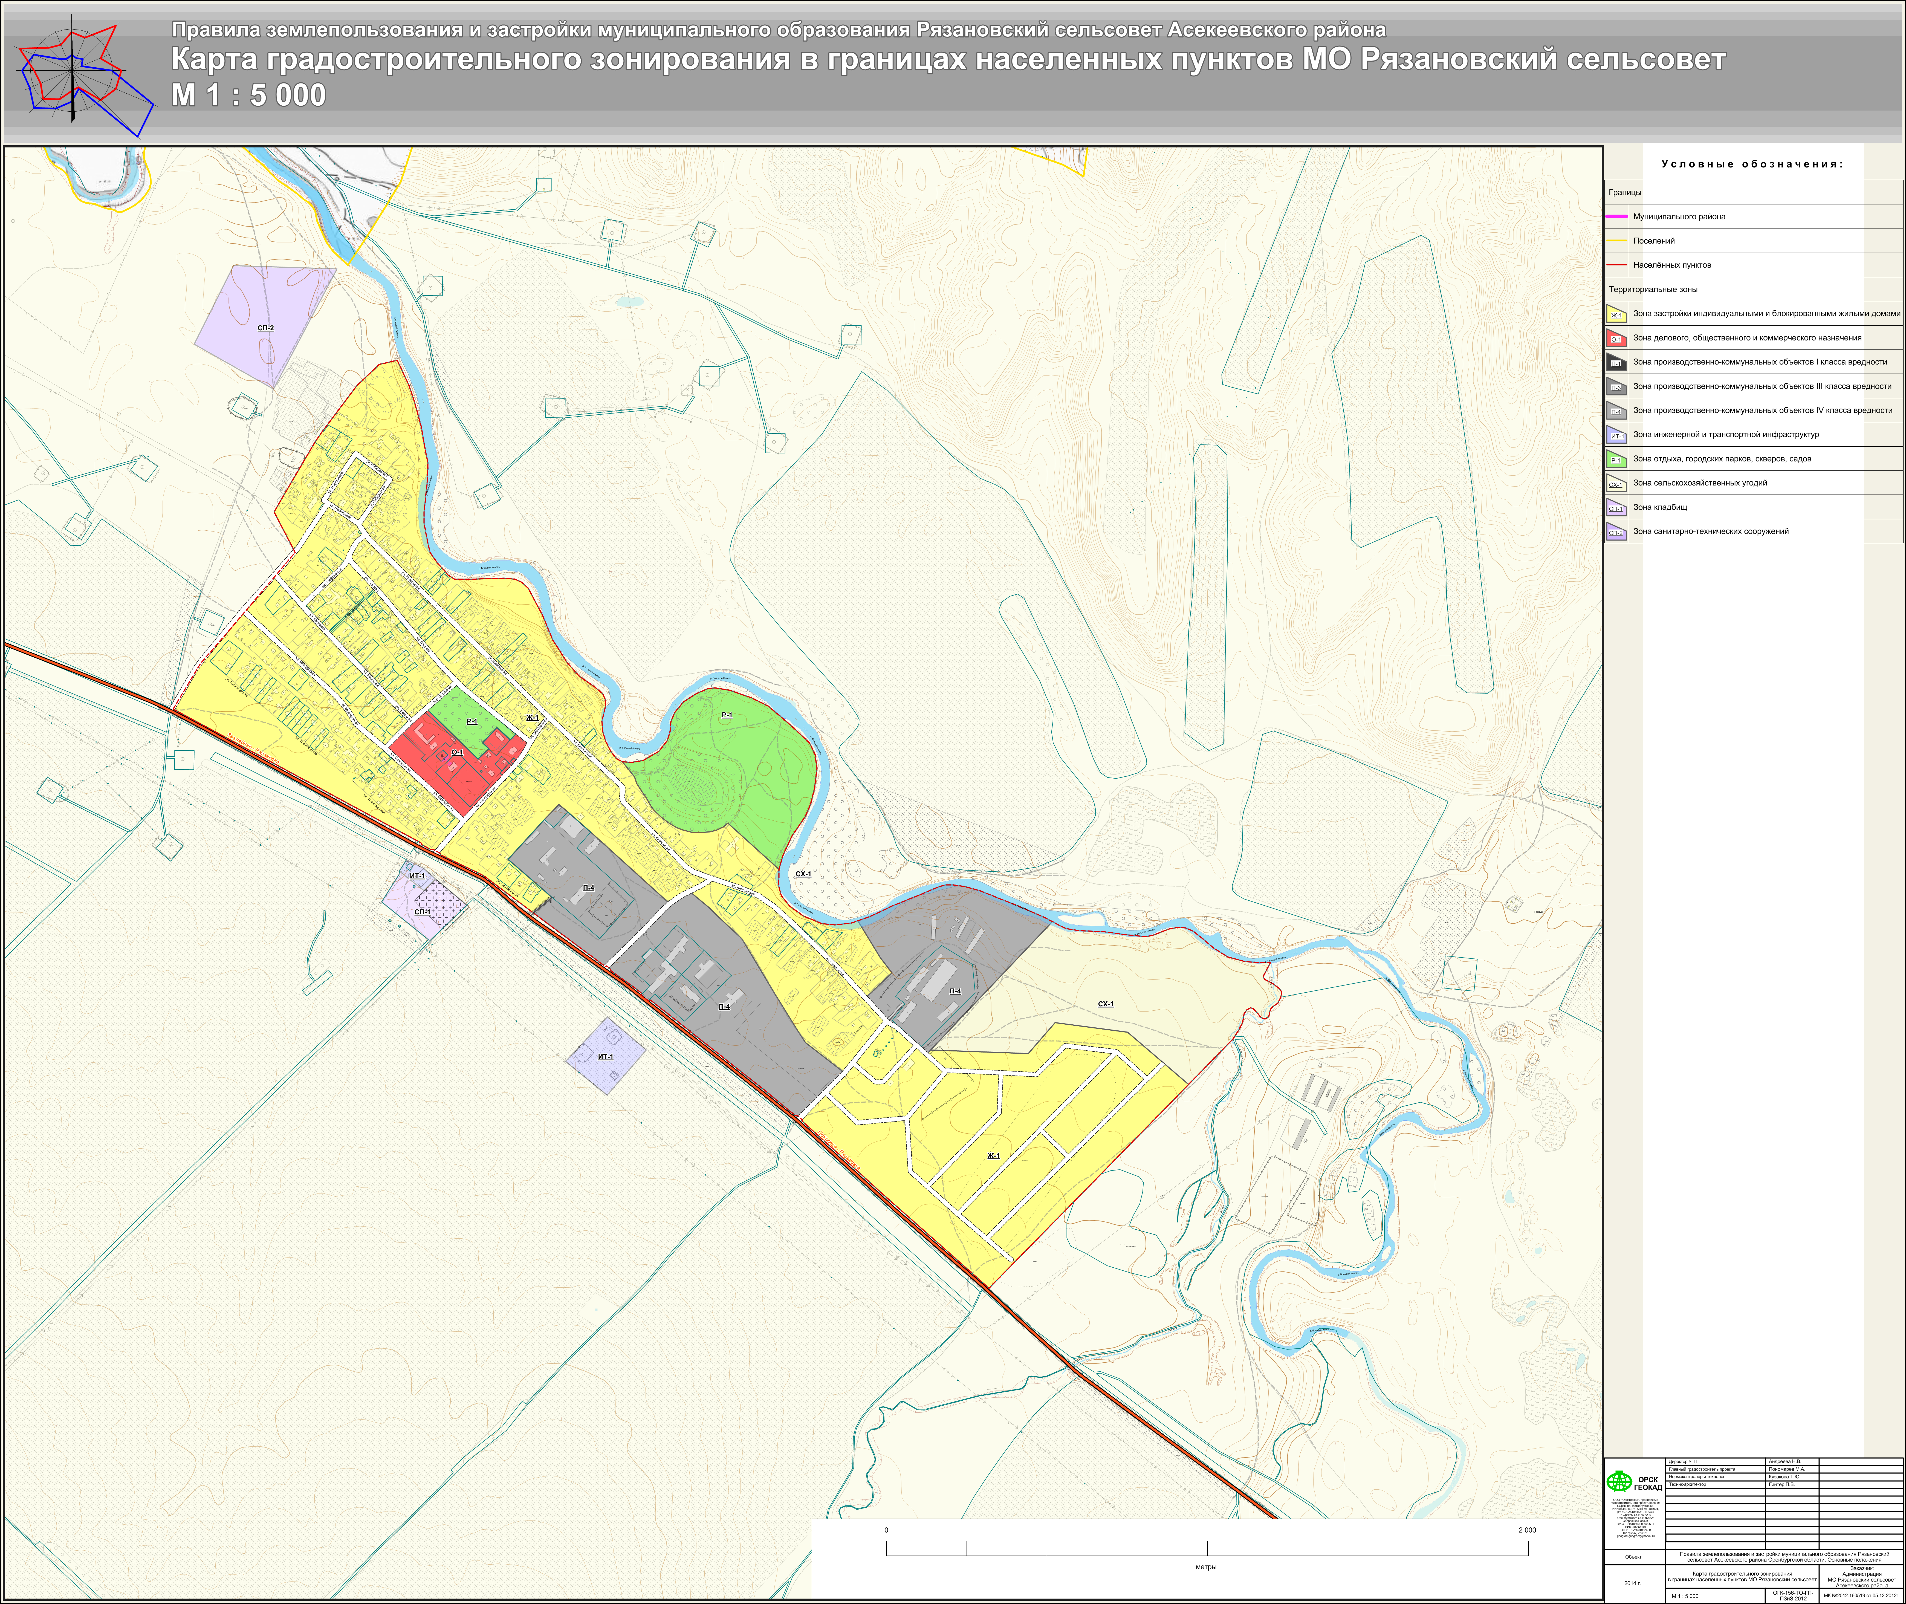Click the yellow settlements boundary line sample
The width and height of the screenshot is (1906, 1604).
pyautogui.click(x=1617, y=241)
